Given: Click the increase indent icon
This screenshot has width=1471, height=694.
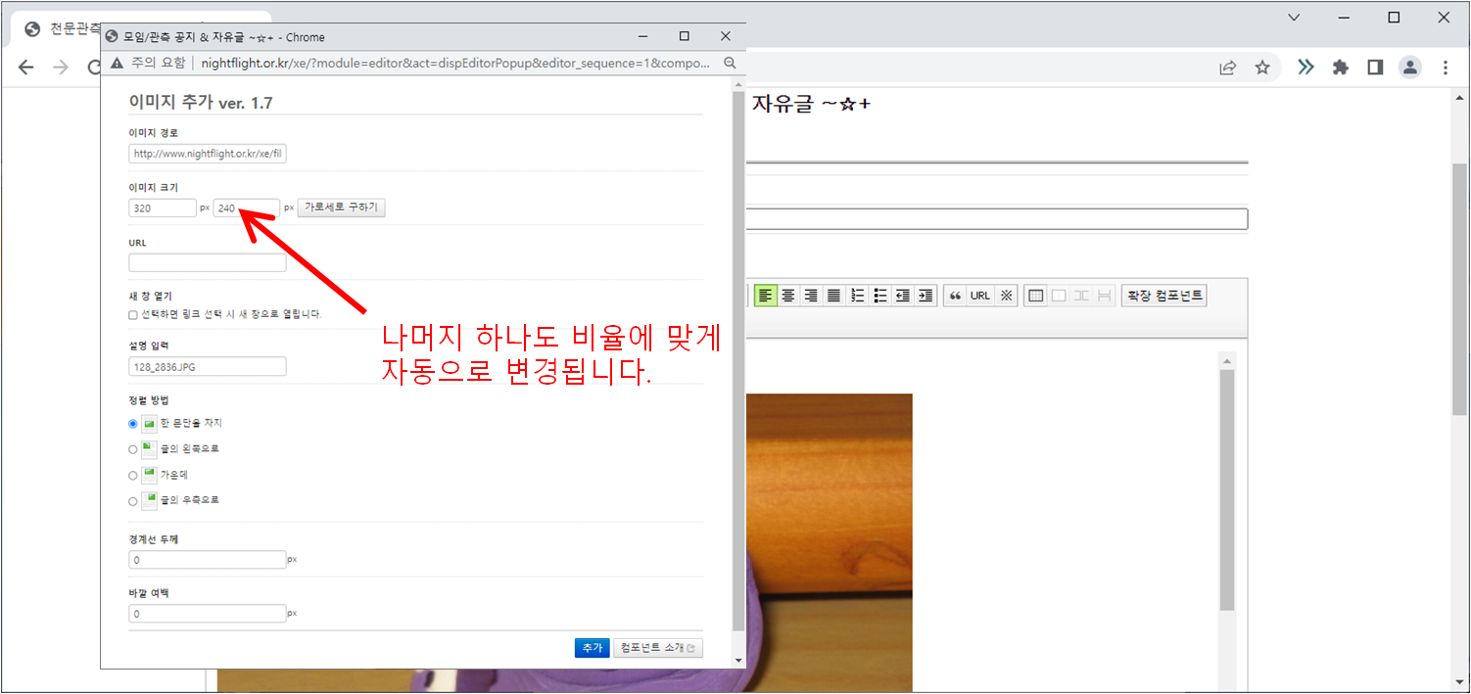Looking at the screenshot, I should pos(925,296).
